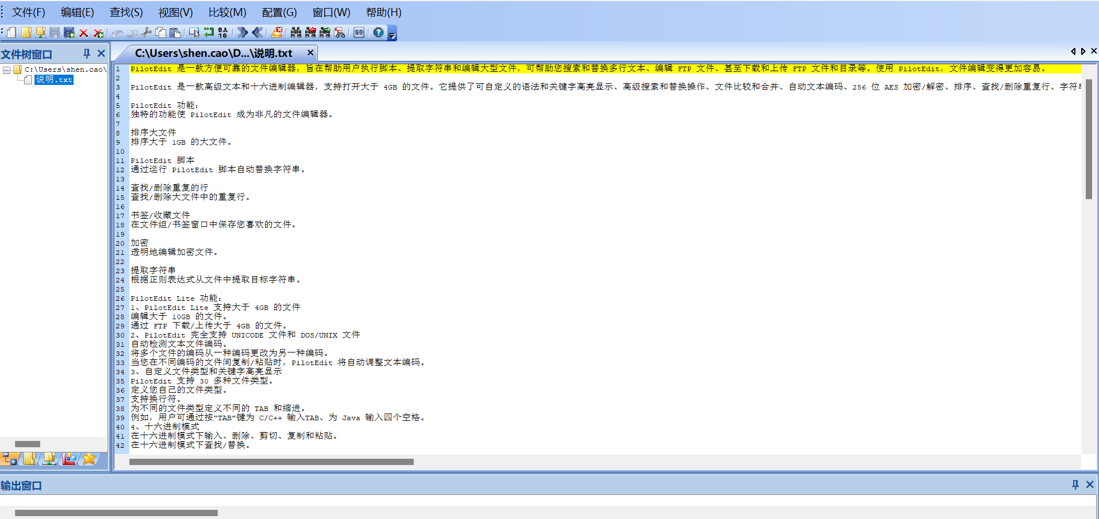Viewport: 1099px width, 519px height.
Task: Close the current file with the red X icon
Action: coord(83,33)
